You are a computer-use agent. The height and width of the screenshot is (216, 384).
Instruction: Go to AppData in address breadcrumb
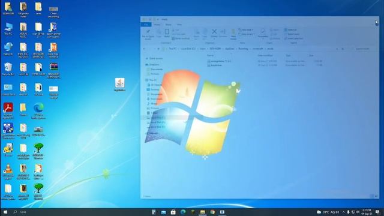click(230, 49)
